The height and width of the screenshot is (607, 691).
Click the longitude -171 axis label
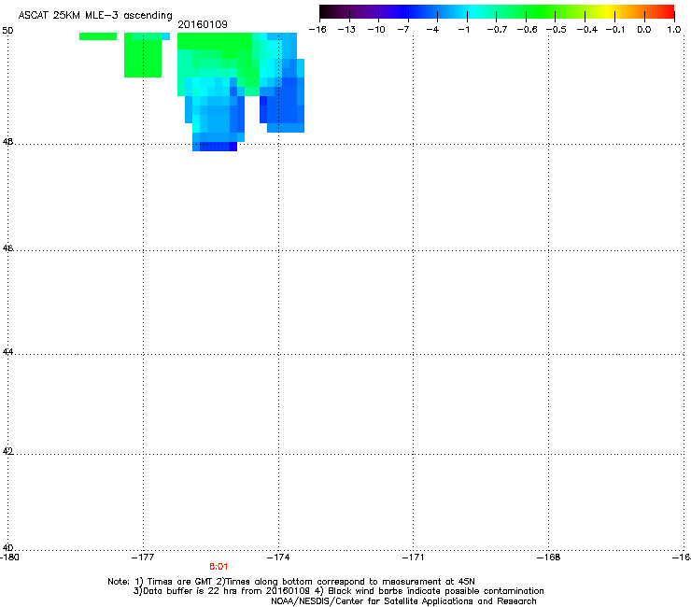414,558
